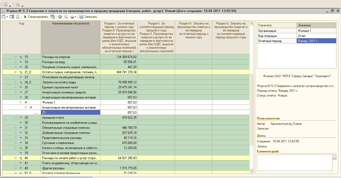The width and height of the screenshot is (341, 178).
Task: Click the X icon in the nested Амортизация row
Action: tap(31, 107)
